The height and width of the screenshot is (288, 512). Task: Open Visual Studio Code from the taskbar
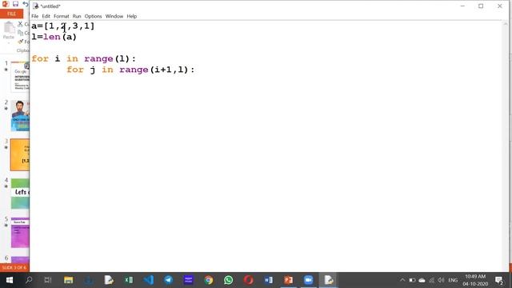(x=149, y=280)
